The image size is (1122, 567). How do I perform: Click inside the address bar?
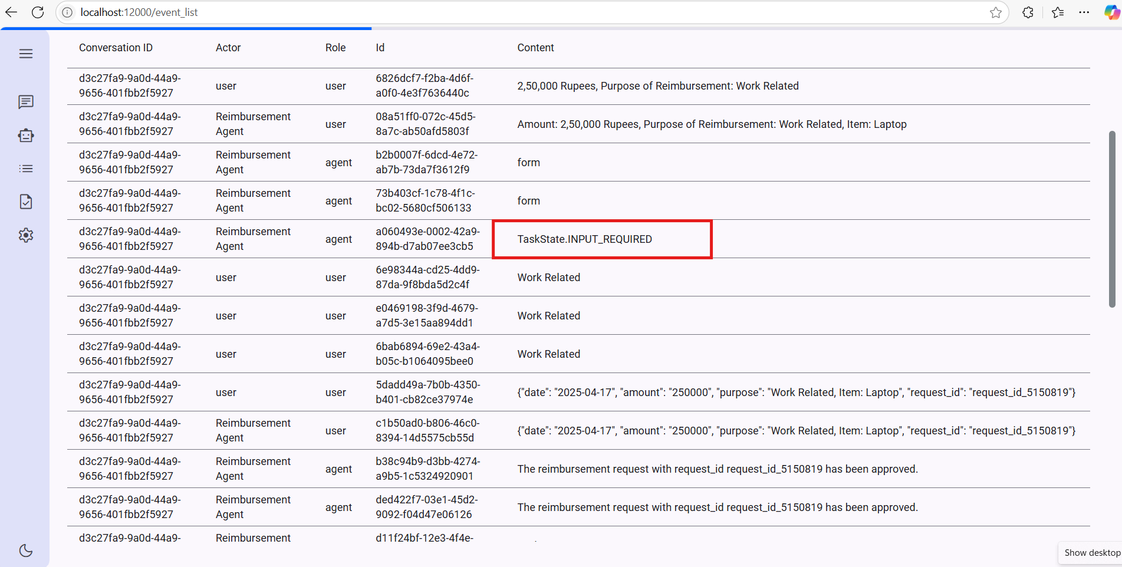coord(236,12)
